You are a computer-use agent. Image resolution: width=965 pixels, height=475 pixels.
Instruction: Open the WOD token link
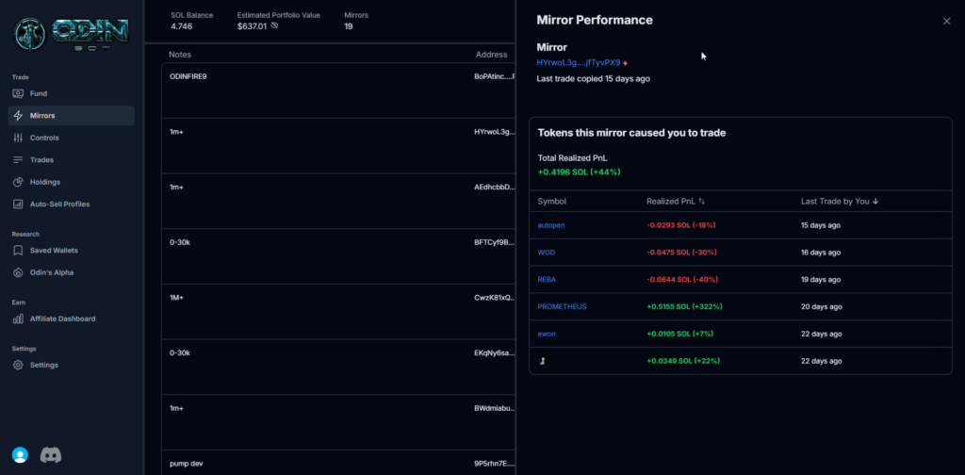tap(547, 253)
